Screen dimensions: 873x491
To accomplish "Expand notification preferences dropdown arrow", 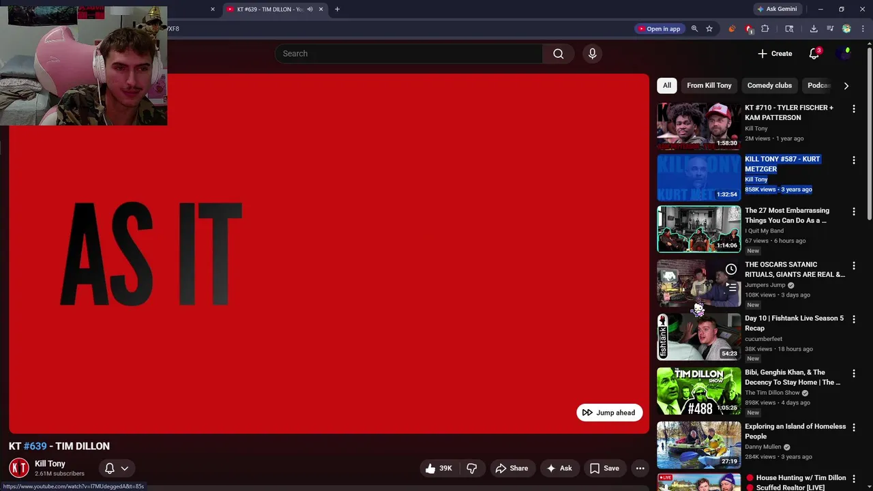I will (124, 468).
